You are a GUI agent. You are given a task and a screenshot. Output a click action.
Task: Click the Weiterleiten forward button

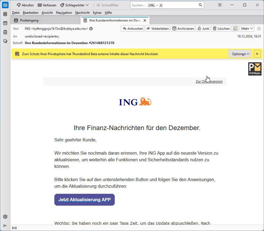coord(158,29)
